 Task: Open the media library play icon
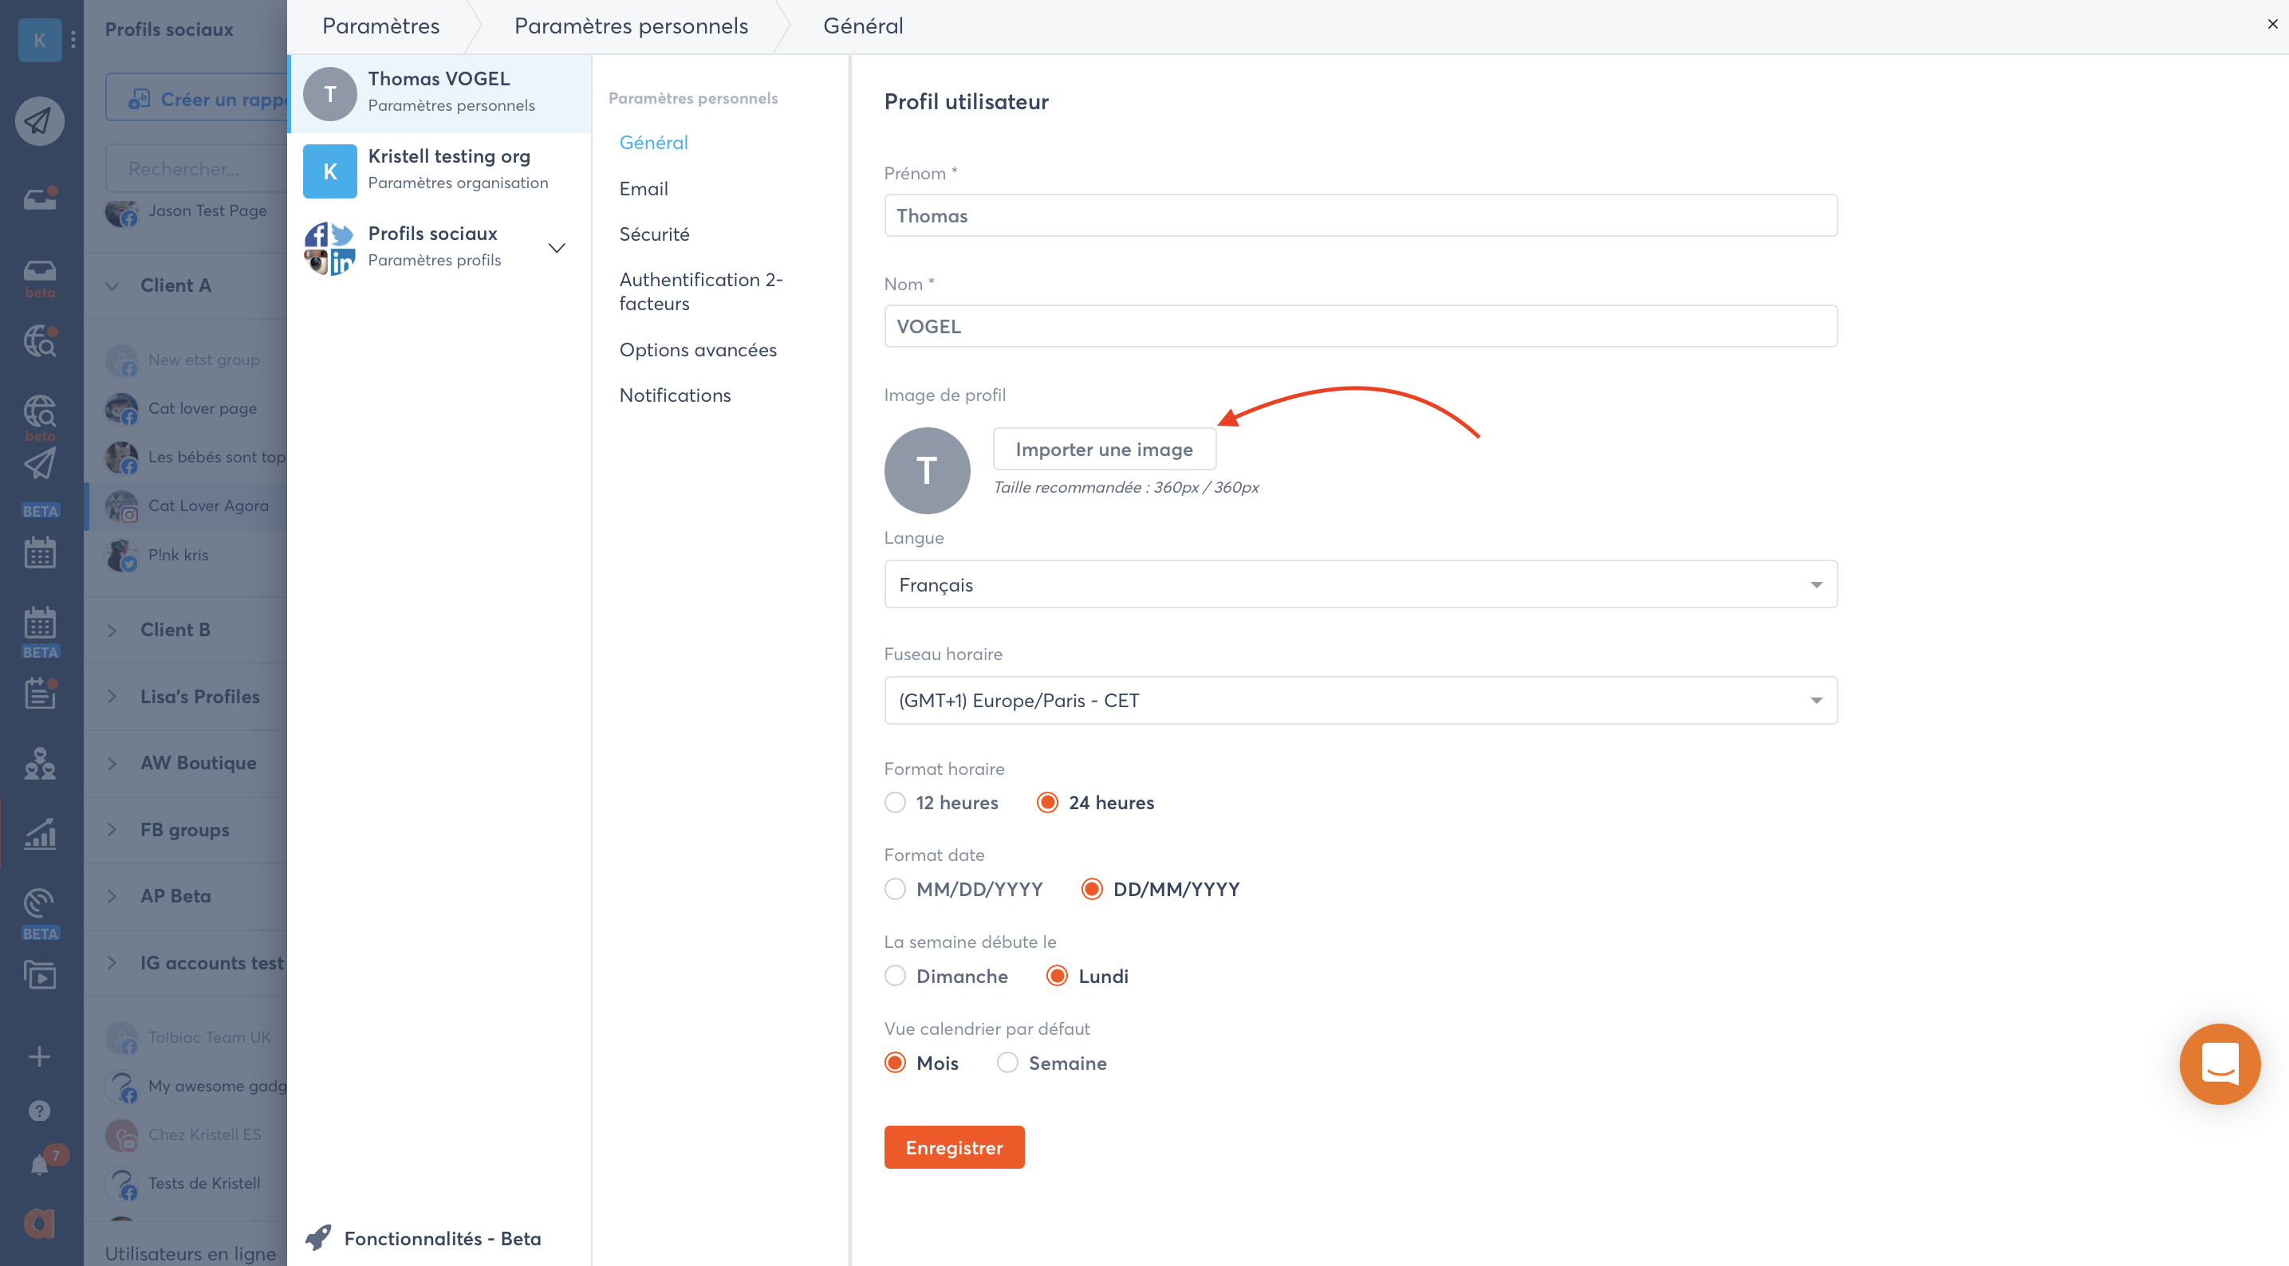[x=39, y=974]
